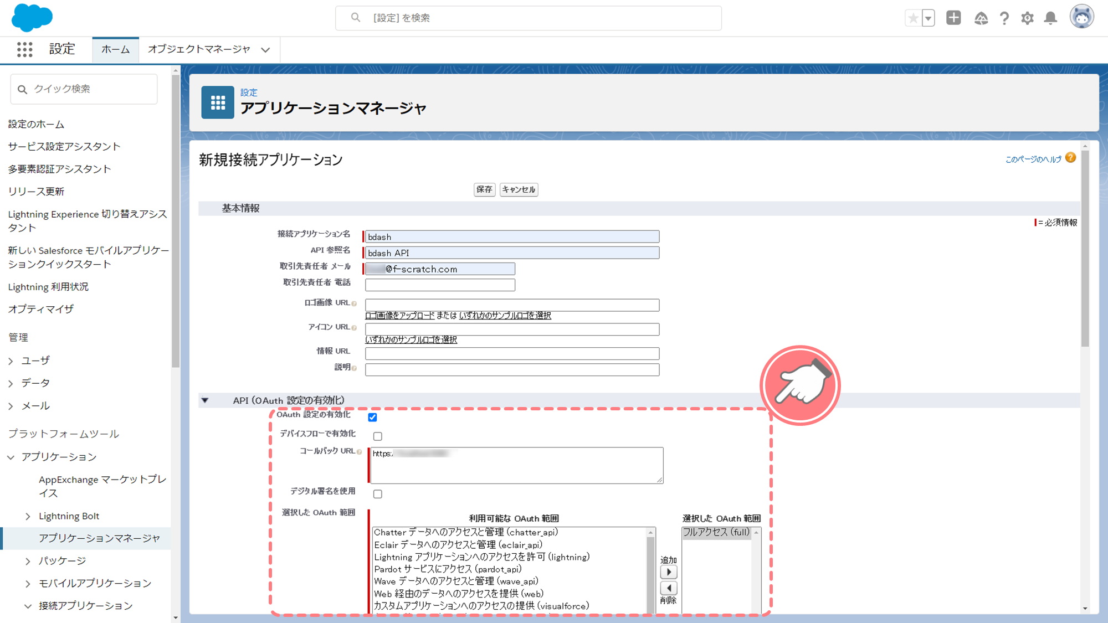Open サービス設定アシスタント in sidebar
The height and width of the screenshot is (623, 1108).
click(x=64, y=146)
